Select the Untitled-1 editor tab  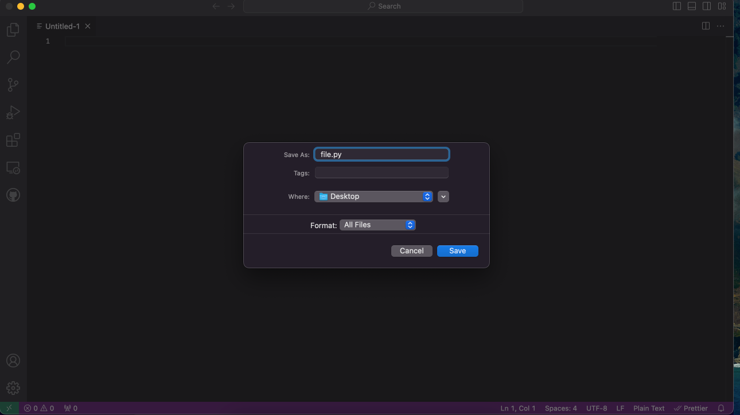(62, 26)
